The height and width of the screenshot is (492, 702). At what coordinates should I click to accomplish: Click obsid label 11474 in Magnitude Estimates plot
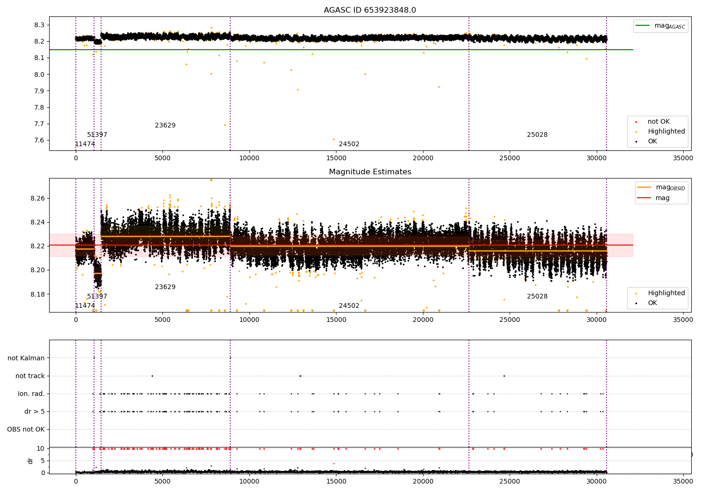(x=85, y=306)
